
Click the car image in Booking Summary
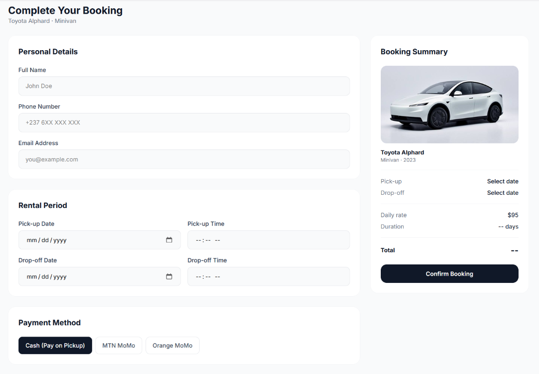coord(449,105)
